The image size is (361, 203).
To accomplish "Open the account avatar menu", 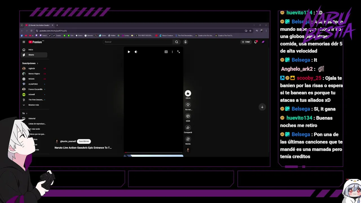I will coord(263,42).
